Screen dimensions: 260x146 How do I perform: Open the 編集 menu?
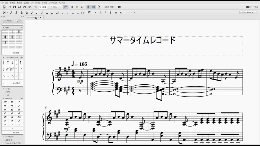pyautogui.click(x=12, y=3)
